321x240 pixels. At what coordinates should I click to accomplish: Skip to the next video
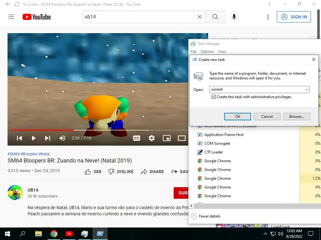pyautogui.click(x=48, y=138)
